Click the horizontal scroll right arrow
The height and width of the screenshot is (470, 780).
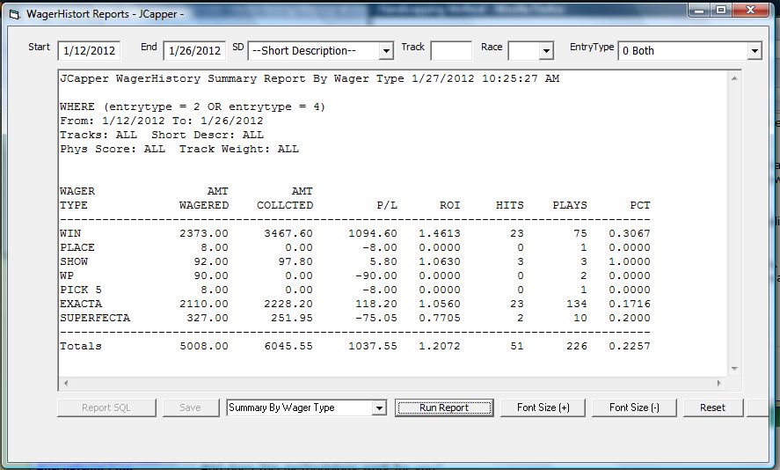pyautogui.click(x=718, y=383)
